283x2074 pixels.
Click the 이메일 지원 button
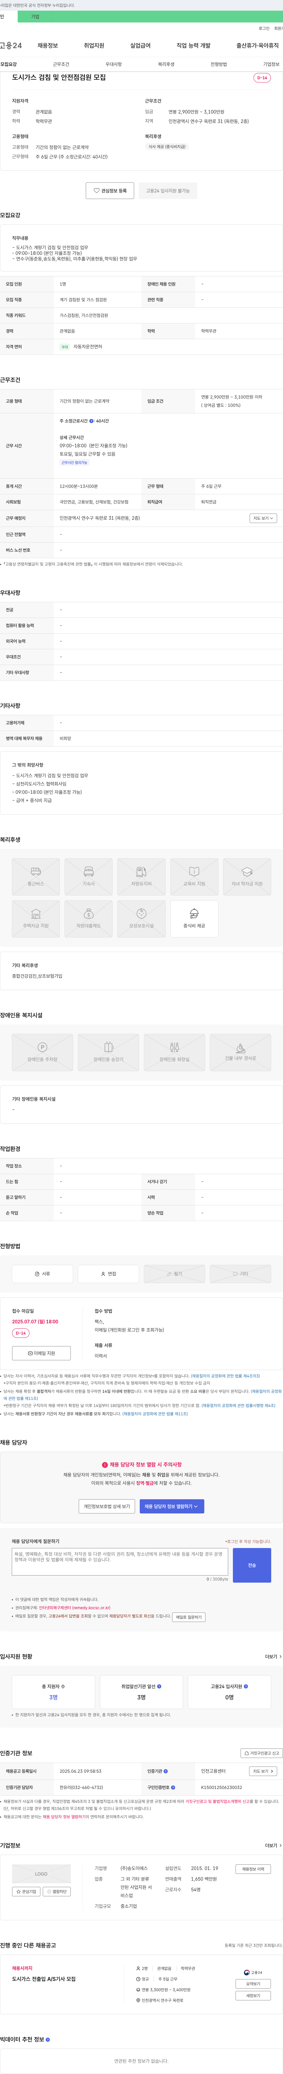point(41,1353)
